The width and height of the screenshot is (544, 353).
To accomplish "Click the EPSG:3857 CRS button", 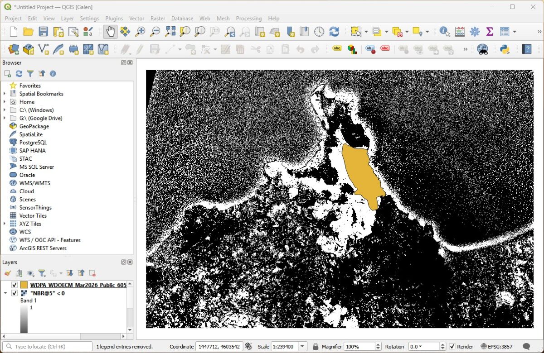I will [x=497, y=347].
